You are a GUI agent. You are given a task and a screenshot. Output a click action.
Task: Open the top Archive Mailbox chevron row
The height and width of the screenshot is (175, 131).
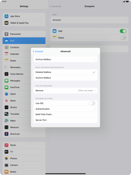[x=65, y=59]
